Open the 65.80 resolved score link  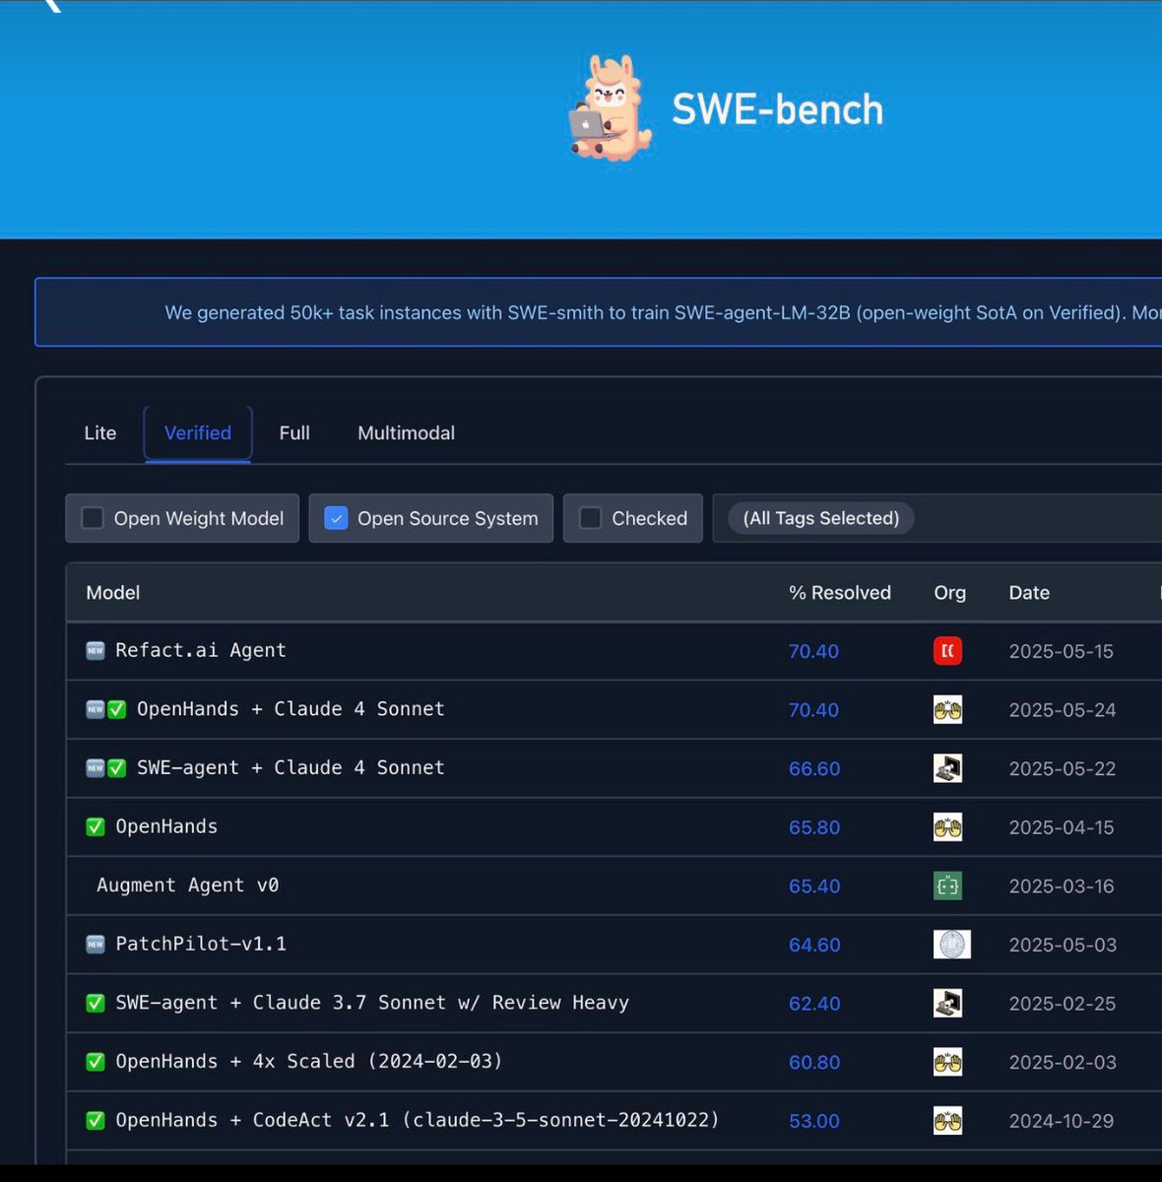point(814,827)
